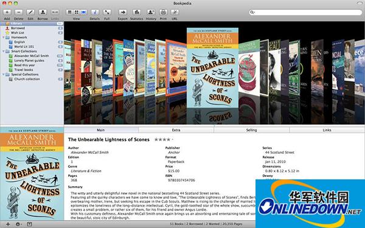Print the collection with the Print icon
This screenshot has width=365, height=228.
click(163, 12)
